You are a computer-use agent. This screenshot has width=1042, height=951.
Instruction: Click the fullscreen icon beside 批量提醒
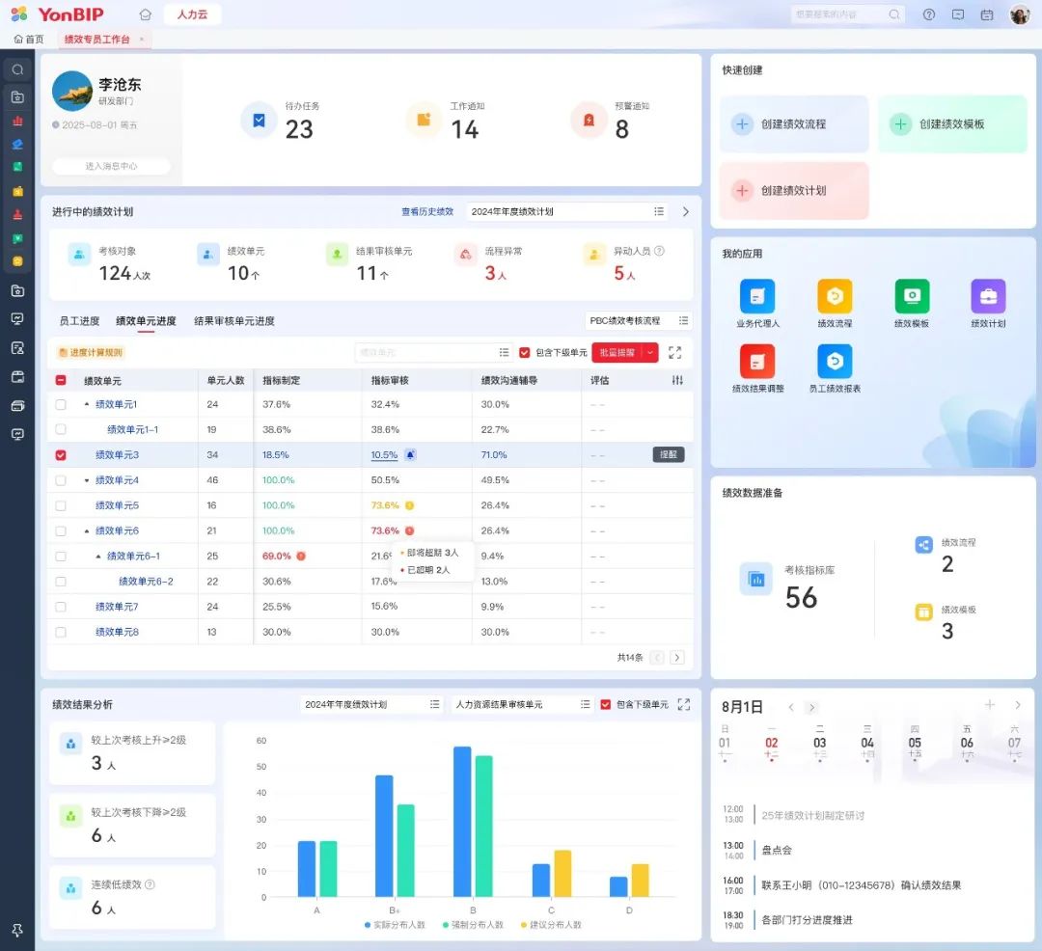pyautogui.click(x=674, y=353)
